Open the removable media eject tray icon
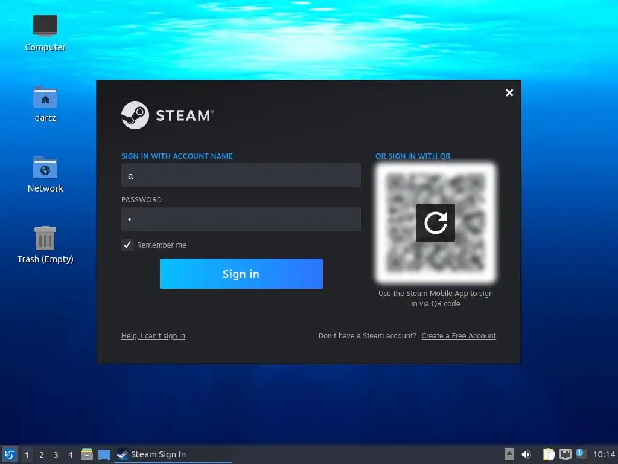 pos(509,454)
